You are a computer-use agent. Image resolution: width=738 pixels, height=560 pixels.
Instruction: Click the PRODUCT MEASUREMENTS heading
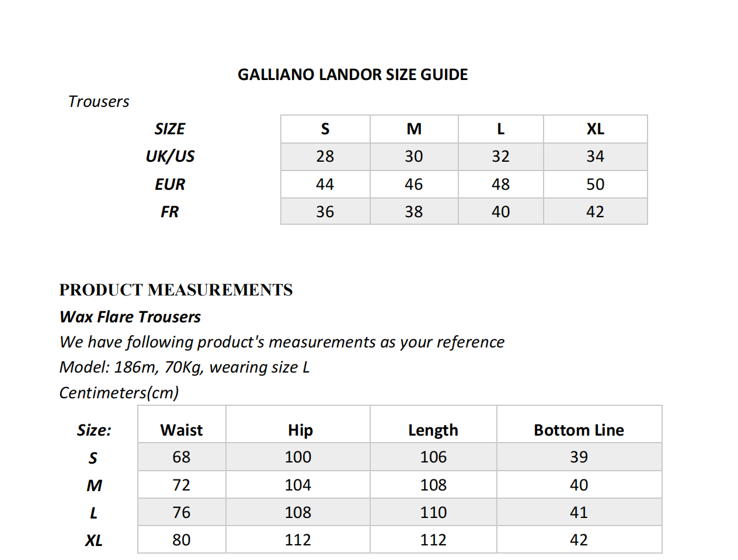coord(176,290)
